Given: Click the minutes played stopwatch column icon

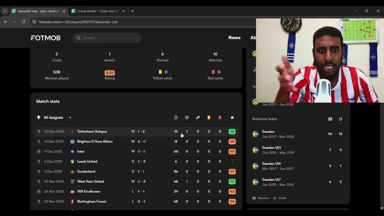Looking at the screenshot, I should click(x=176, y=118).
